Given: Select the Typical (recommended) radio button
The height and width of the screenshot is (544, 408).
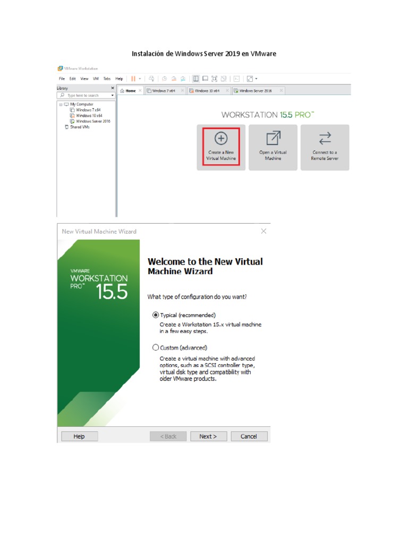Looking at the screenshot, I should pos(156,315).
